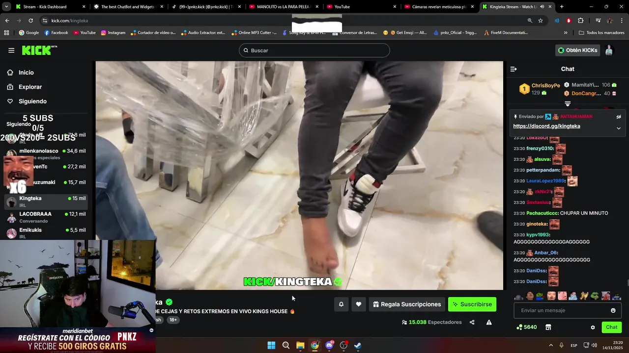The image size is (629, 353).
Task: Open Chrome extensions puzzle icon
Action: (x=581, y=21)
